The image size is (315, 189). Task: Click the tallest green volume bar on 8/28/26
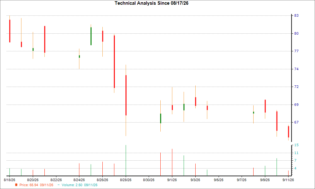point(126,160)
